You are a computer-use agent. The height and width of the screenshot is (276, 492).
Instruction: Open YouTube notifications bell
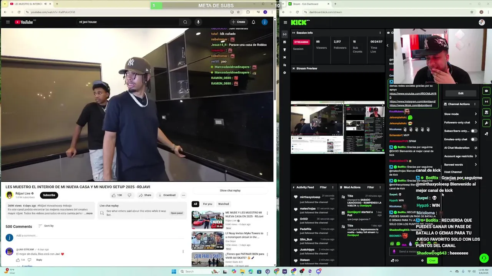click(253, 22)
